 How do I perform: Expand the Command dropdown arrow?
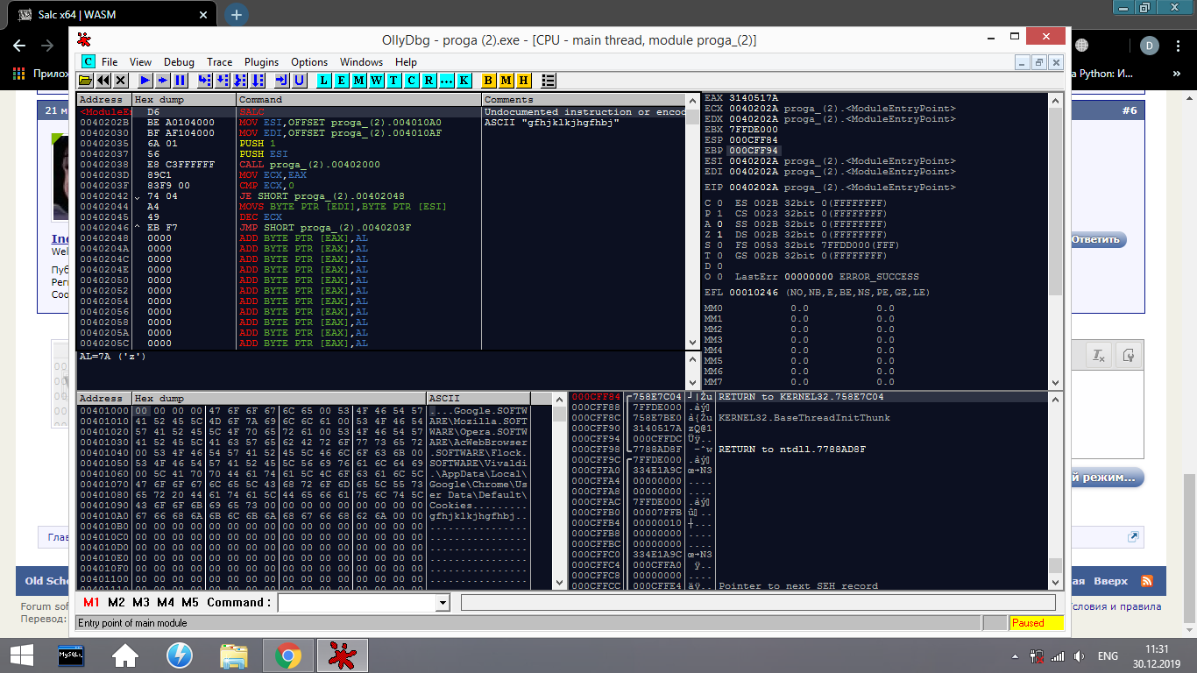coord(443,603)
